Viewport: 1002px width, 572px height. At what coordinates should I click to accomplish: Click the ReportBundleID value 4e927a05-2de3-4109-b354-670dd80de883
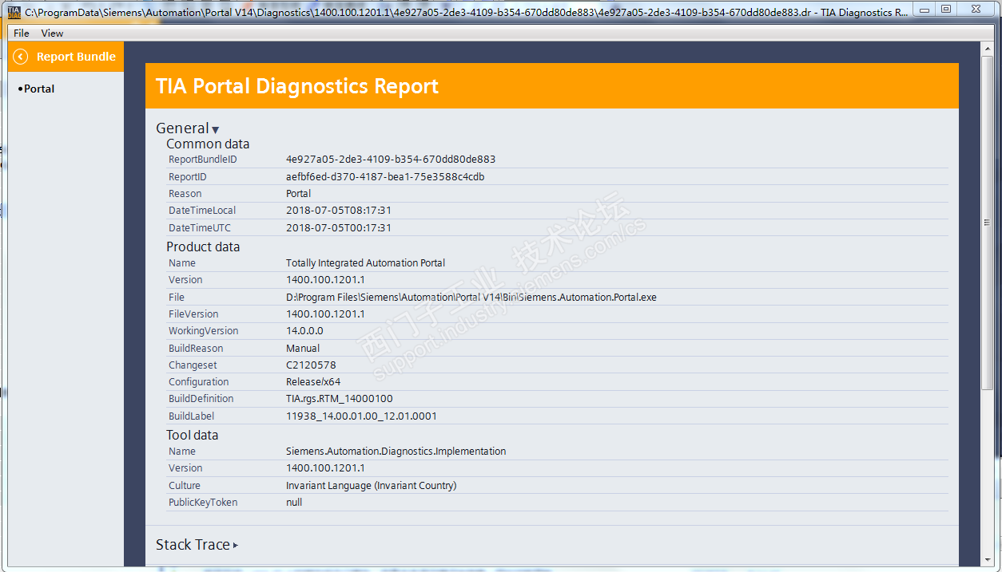coord(391,160)
